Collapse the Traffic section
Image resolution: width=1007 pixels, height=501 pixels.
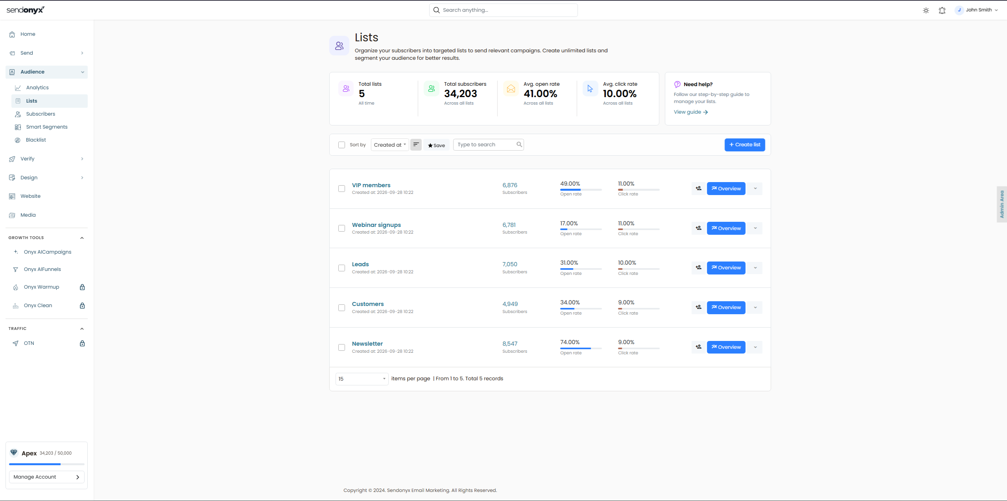(x=82, y=329)
